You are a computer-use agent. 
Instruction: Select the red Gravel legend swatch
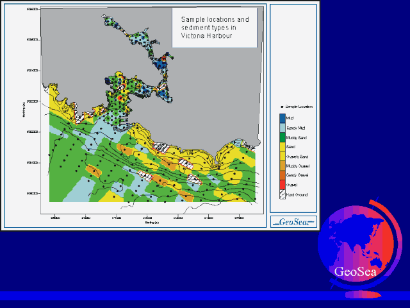click(x=281, y=184)
